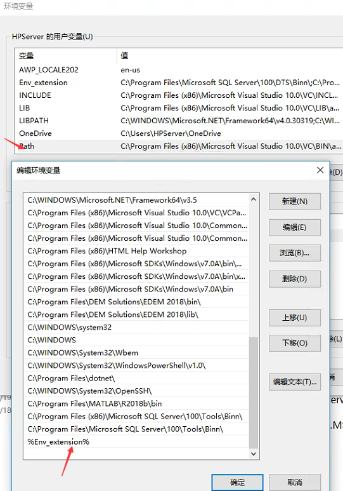
Task: Click the 变量 column header
Action: (x=66, y=56)
